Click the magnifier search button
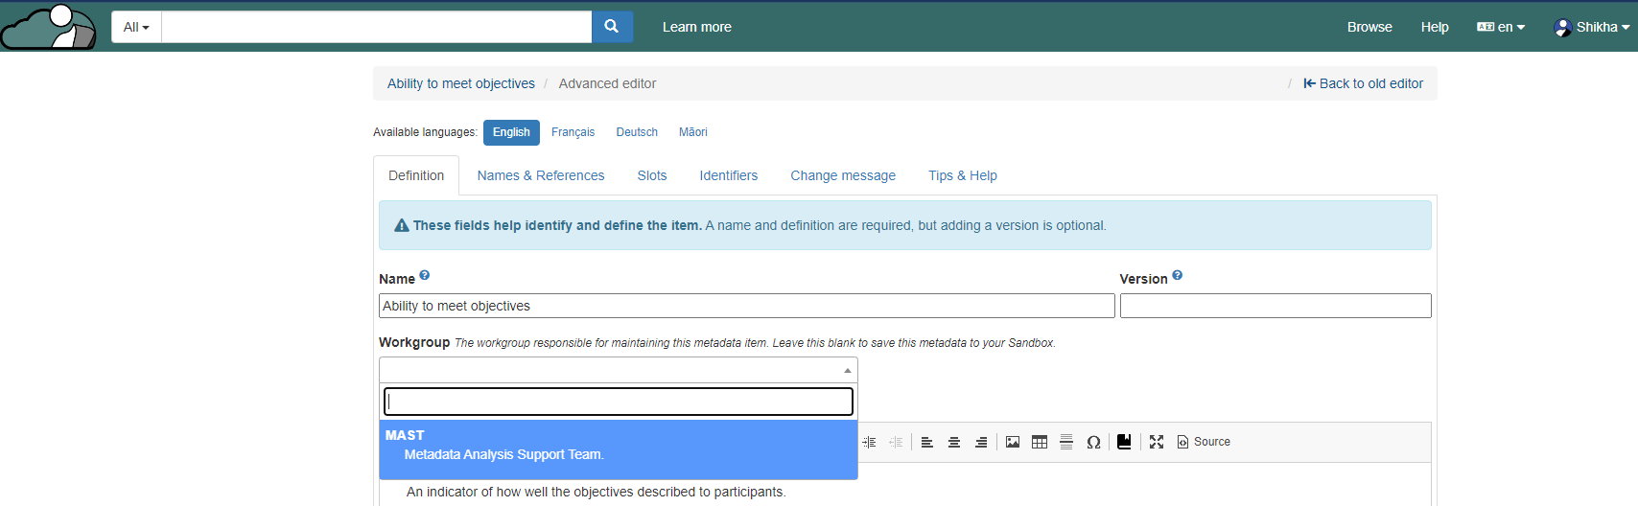1638x506 pixels. pos(612,27)
